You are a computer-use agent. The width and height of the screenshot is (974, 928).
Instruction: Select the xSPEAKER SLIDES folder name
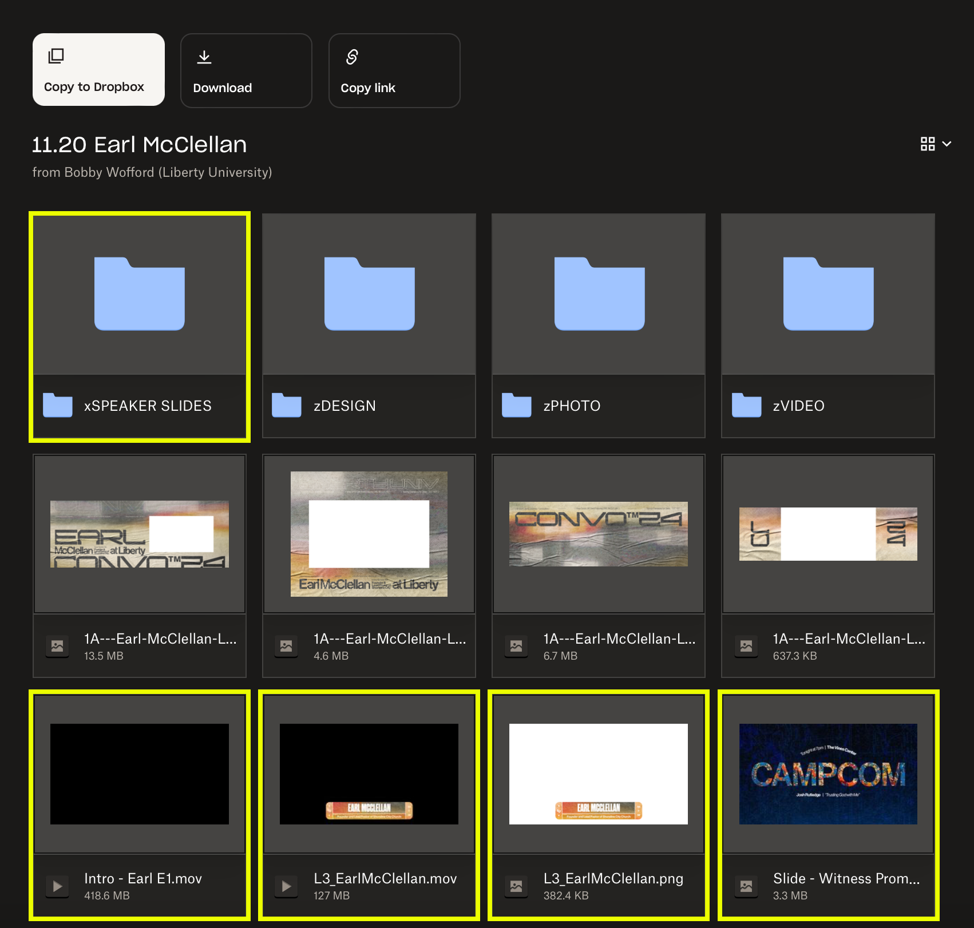[x=148, y=406]
